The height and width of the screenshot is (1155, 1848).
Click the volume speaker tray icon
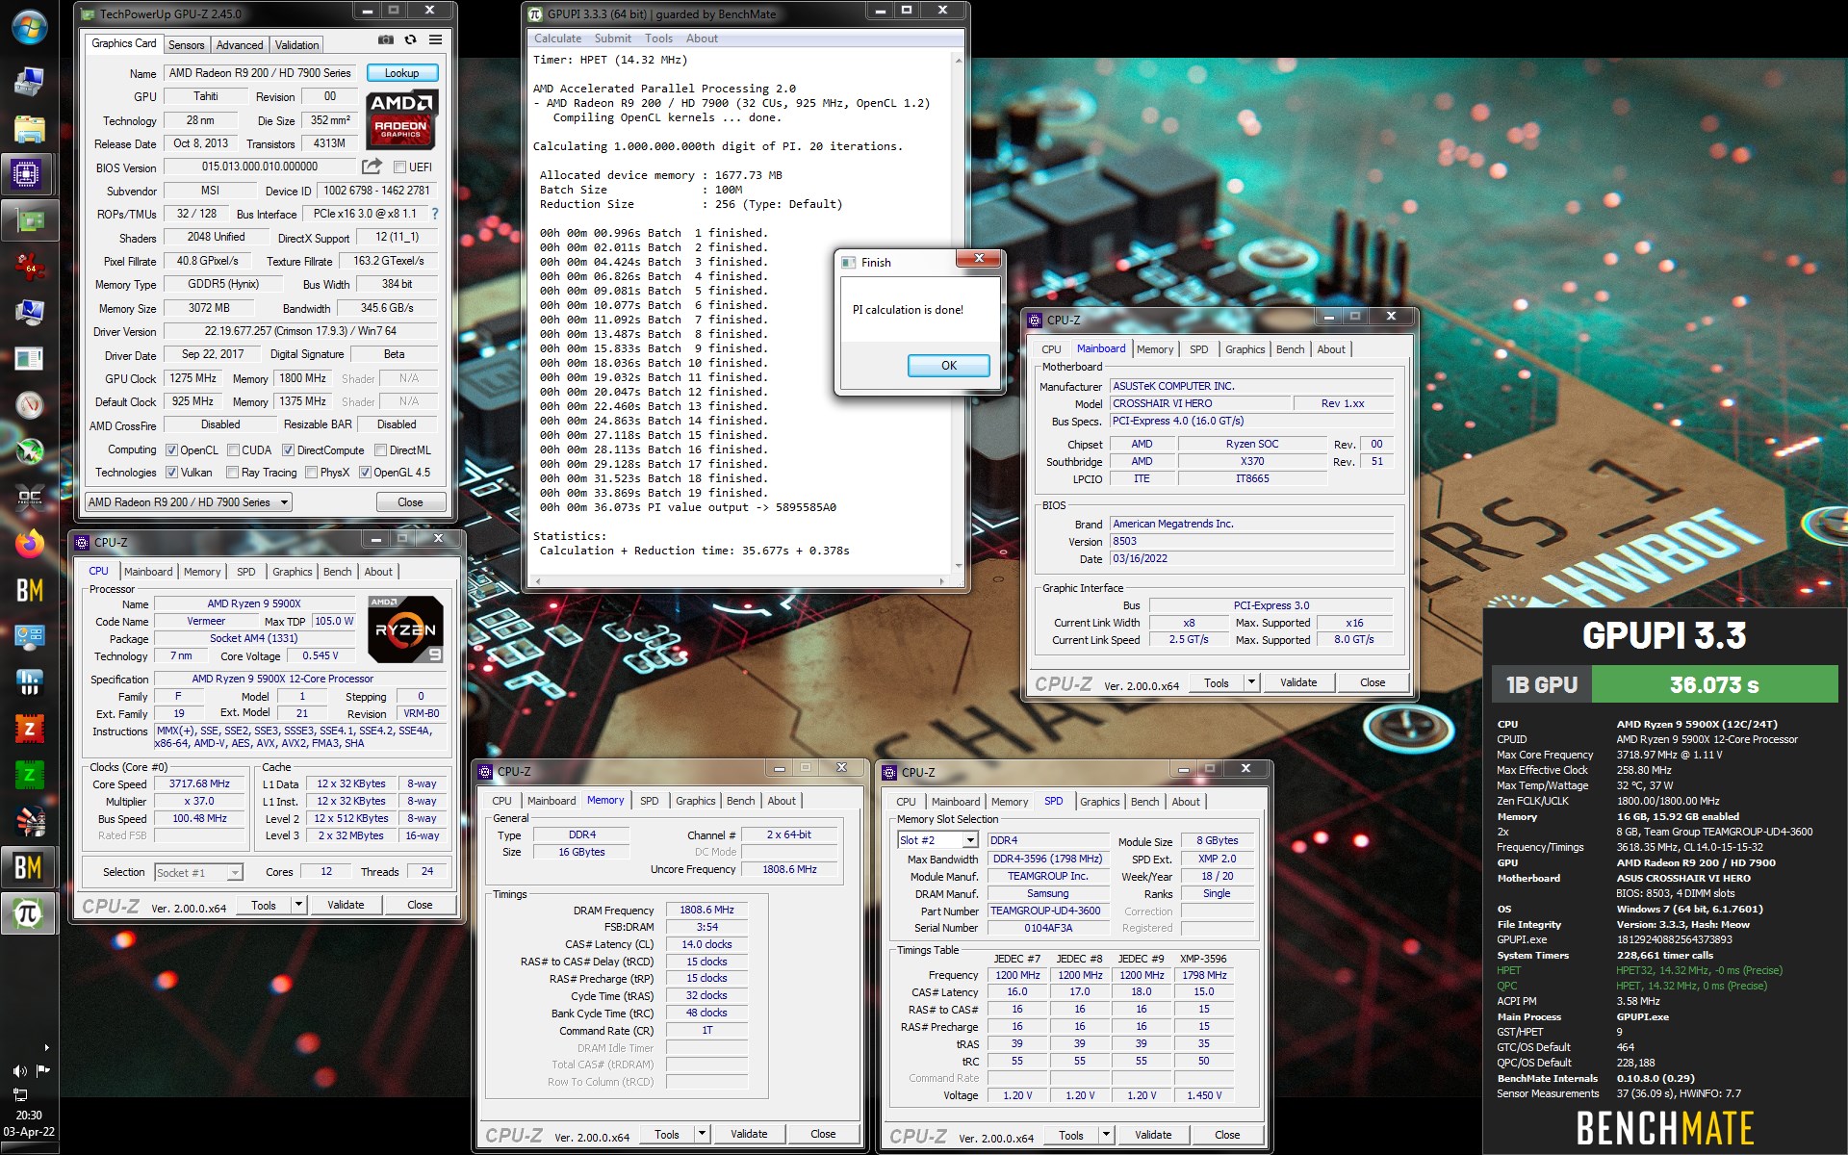click(x=19, y=1070)
